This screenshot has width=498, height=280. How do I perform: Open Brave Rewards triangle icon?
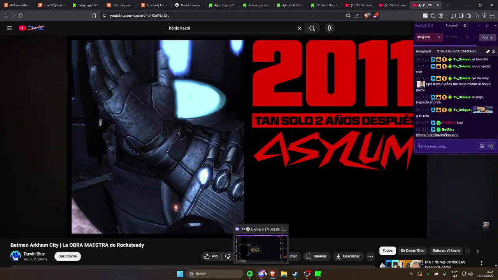pos(375,16)
